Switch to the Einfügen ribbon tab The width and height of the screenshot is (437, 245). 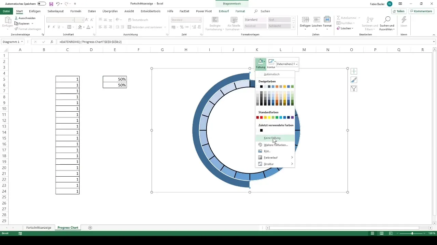pyautogui.click(x=35, y=11)
